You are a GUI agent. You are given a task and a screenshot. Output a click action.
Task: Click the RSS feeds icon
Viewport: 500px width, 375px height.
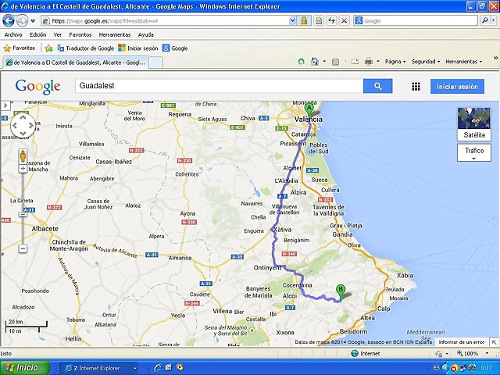tap(335, 62)
